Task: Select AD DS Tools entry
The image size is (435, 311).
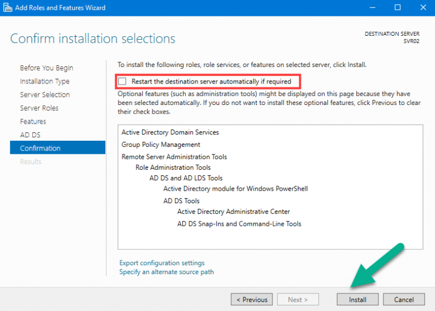Action: pos(181,201)
